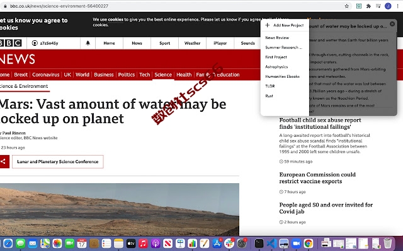Image resolution: width=403 pixels, height=251 pixels.
Task: Open the Politics news section
Action: [127, 75]
